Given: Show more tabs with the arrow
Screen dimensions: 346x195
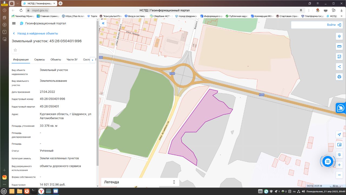Looking at the screenshot, I should coord(93,60).
